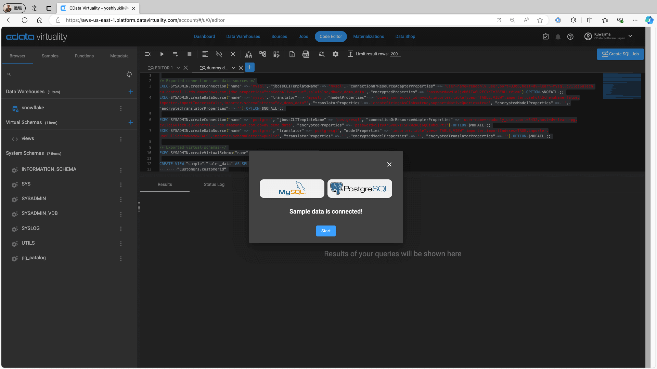Open the hierarchy tree icon in the toolbar
This screenshot has width=657, height=369.
(249, 54)
